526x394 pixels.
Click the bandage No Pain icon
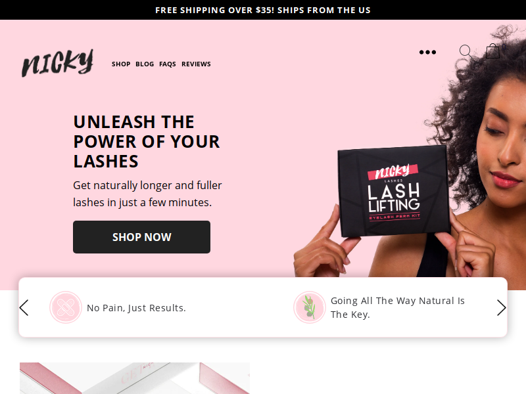click(x=66, y=307)
